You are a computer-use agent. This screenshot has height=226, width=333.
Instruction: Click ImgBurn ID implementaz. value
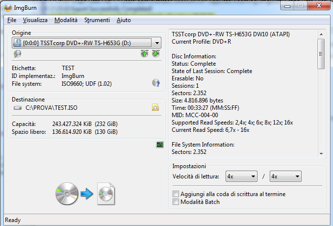pyautogui.click(x=73, y=76)
